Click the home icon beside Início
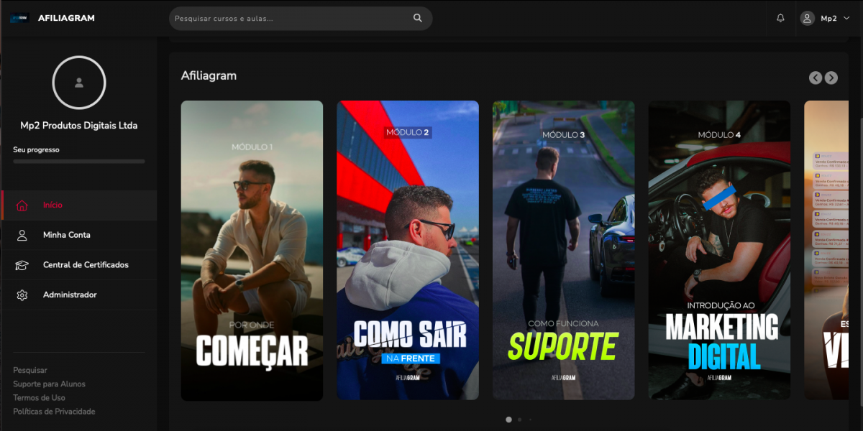This screenshot has width=863, height=431. (x=22, y=205)
